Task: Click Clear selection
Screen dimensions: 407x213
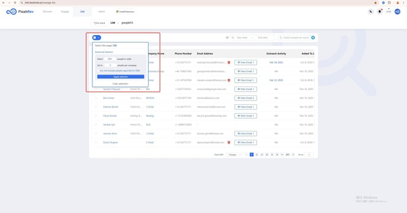Action: tap(121, 83)
